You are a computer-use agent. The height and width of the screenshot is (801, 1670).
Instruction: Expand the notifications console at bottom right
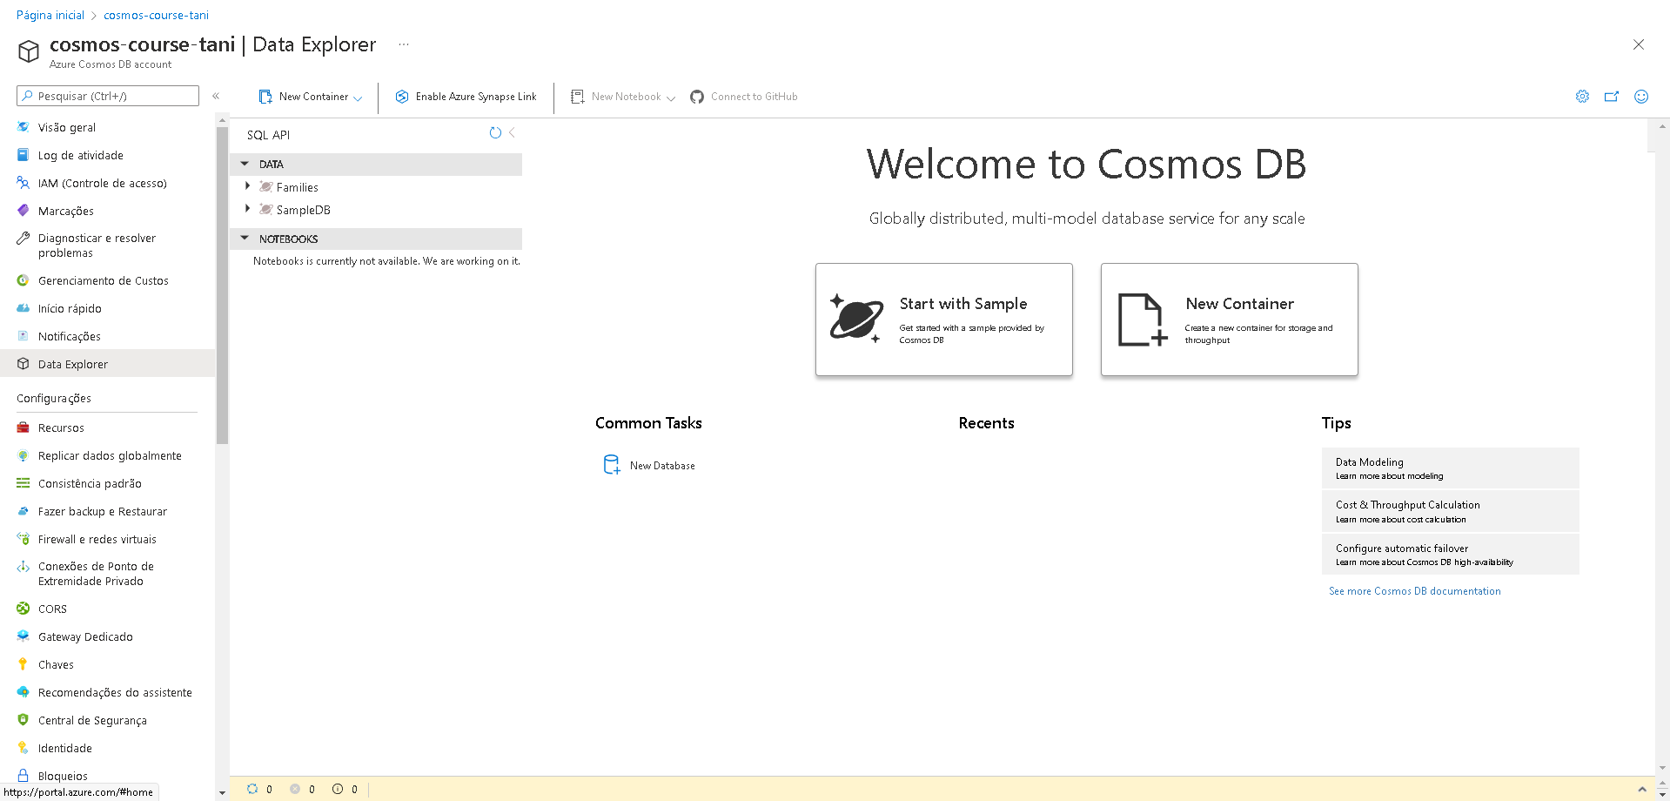click(1642, 789)
